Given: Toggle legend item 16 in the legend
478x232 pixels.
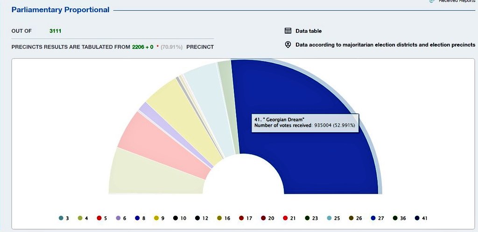Looking at the screenshot, I should tap(224, 218).
